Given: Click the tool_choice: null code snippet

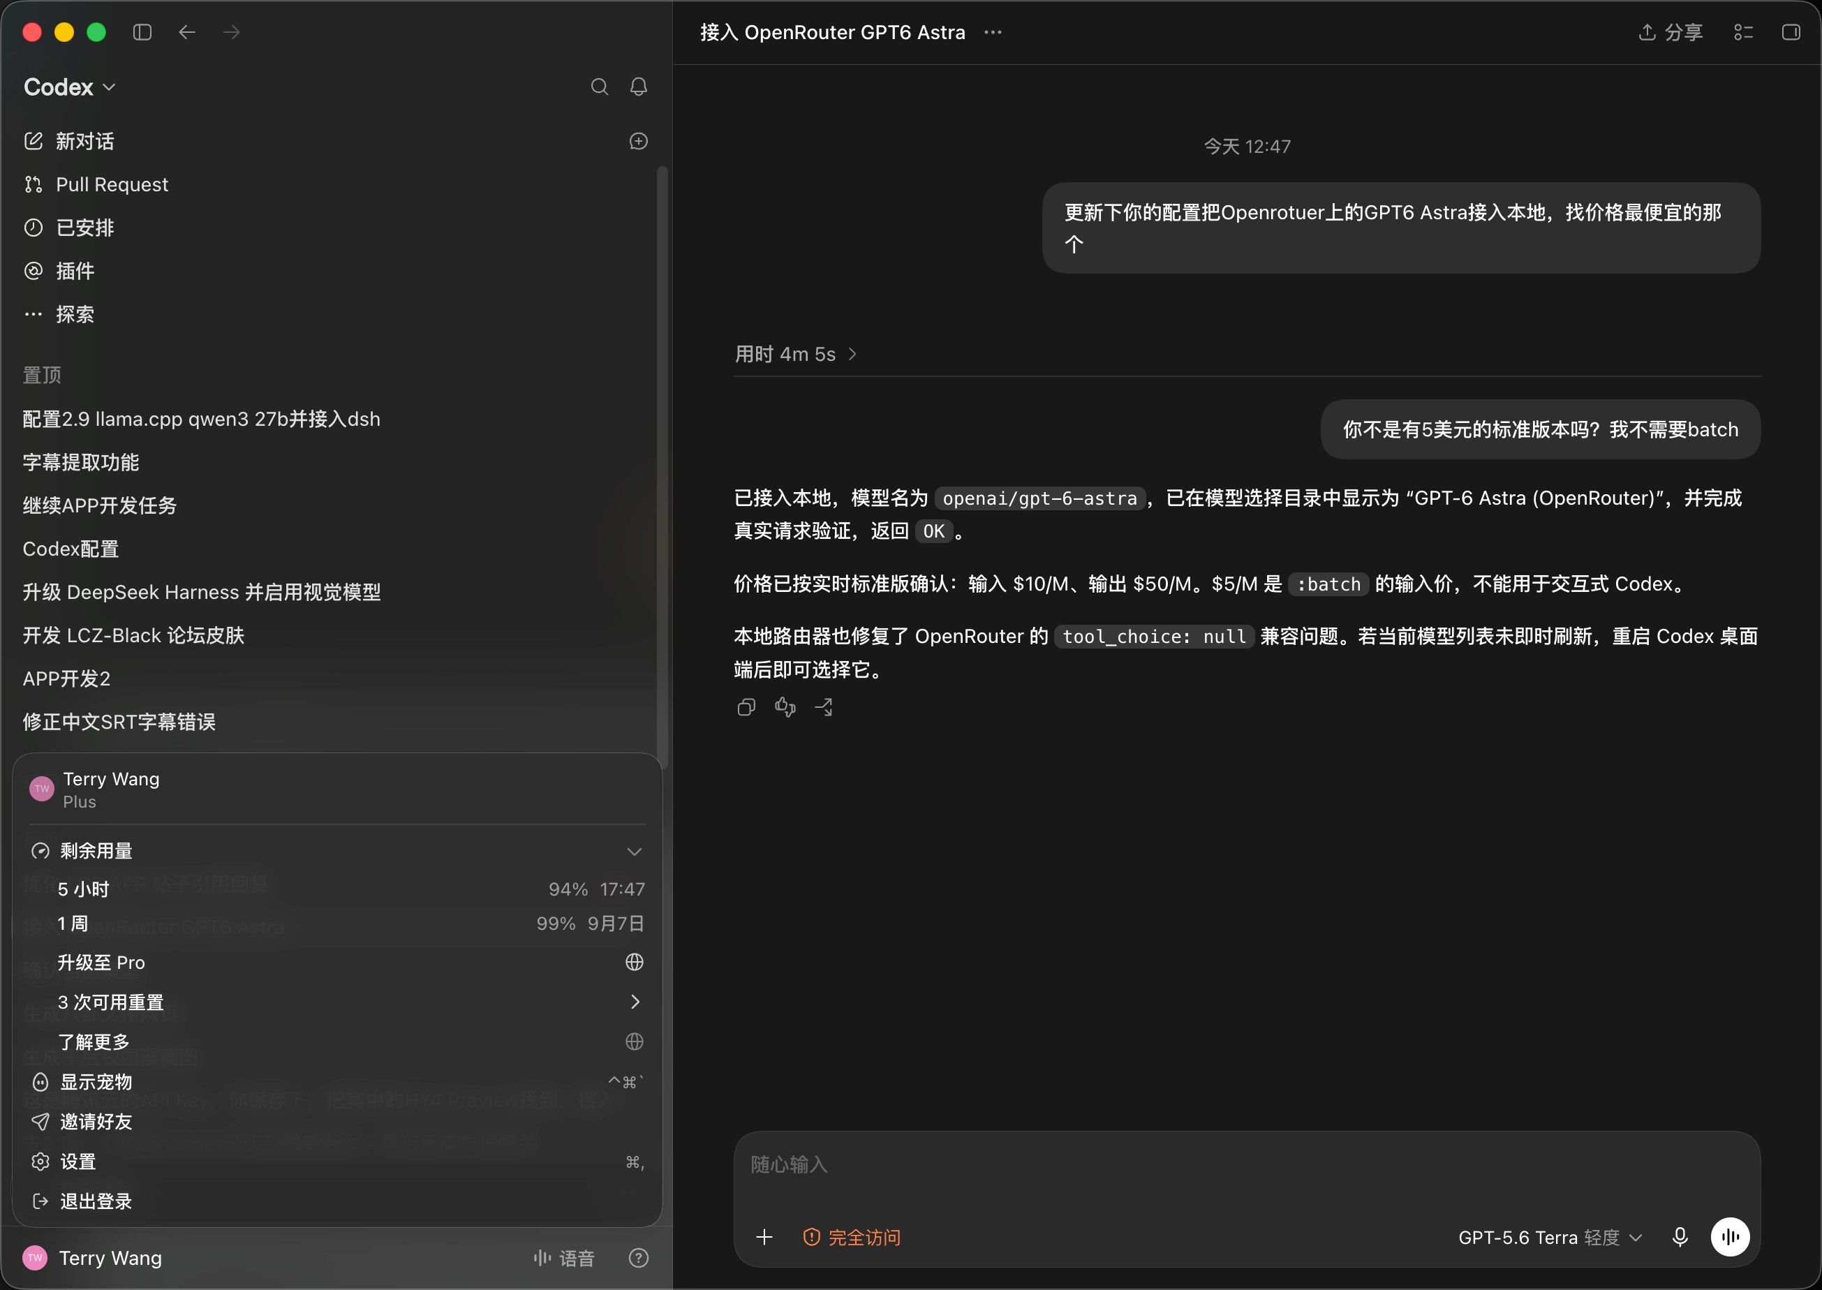Looking at the screenshot, I should 1154,636.
